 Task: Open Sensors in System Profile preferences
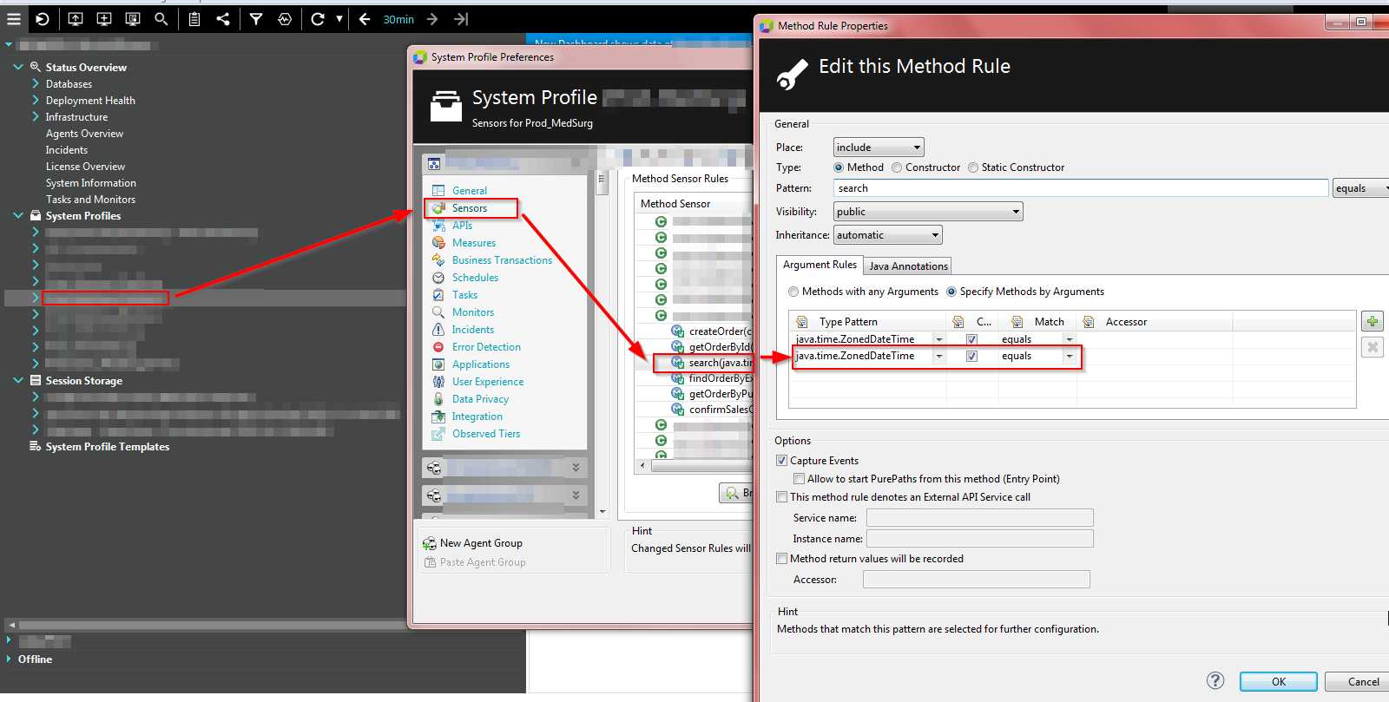tap(470, 208)
